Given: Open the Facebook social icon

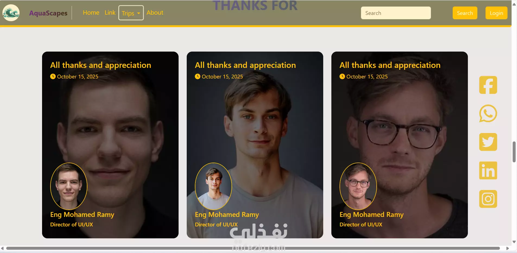Looking at the screenshot, I should pos(488,85).
